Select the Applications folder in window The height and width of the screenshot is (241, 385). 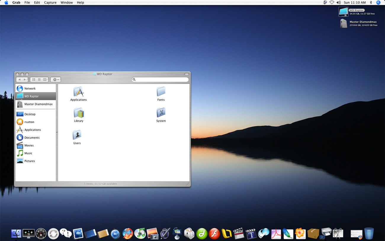78,94
